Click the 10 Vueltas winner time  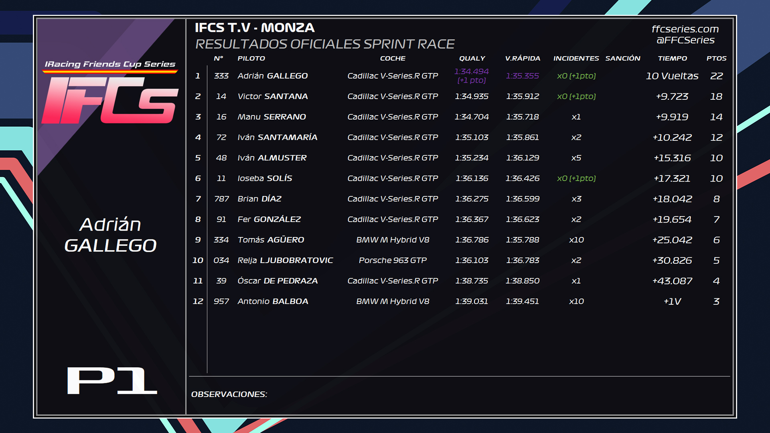point(672,76)
